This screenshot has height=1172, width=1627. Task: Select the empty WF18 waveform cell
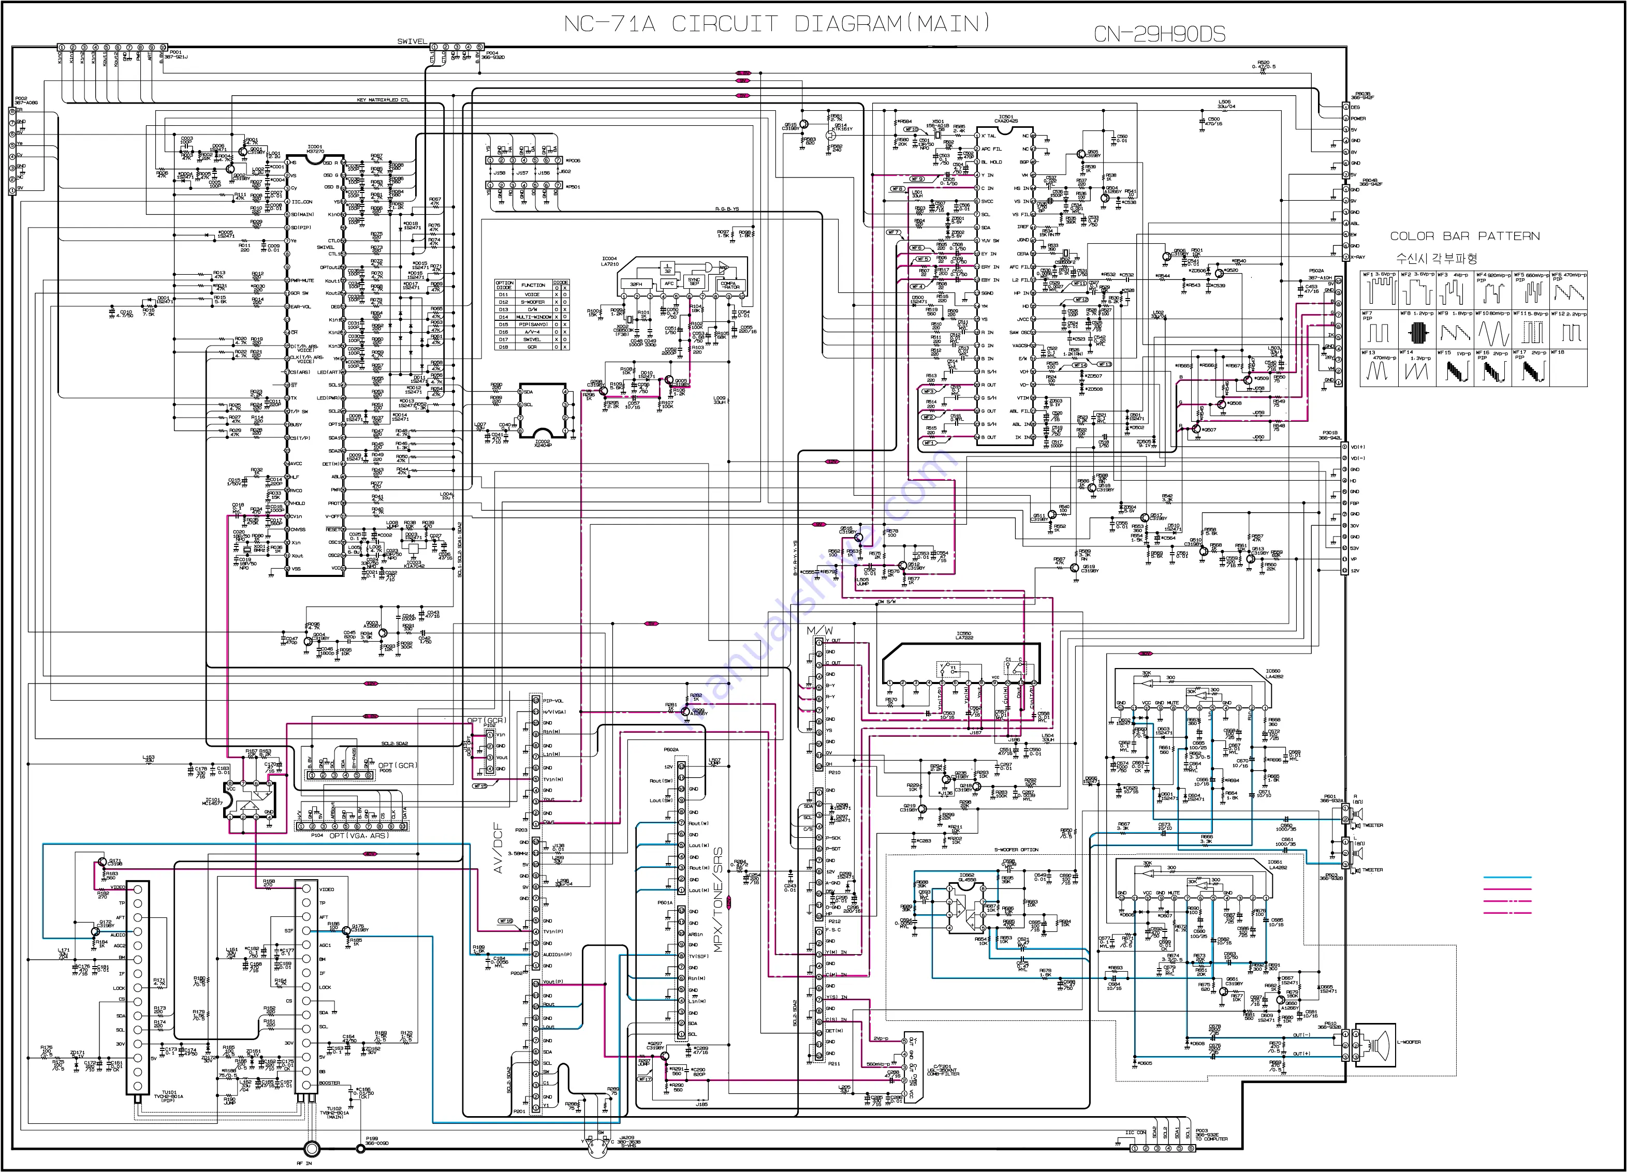pyautogui.click(x=1568, y=368)
